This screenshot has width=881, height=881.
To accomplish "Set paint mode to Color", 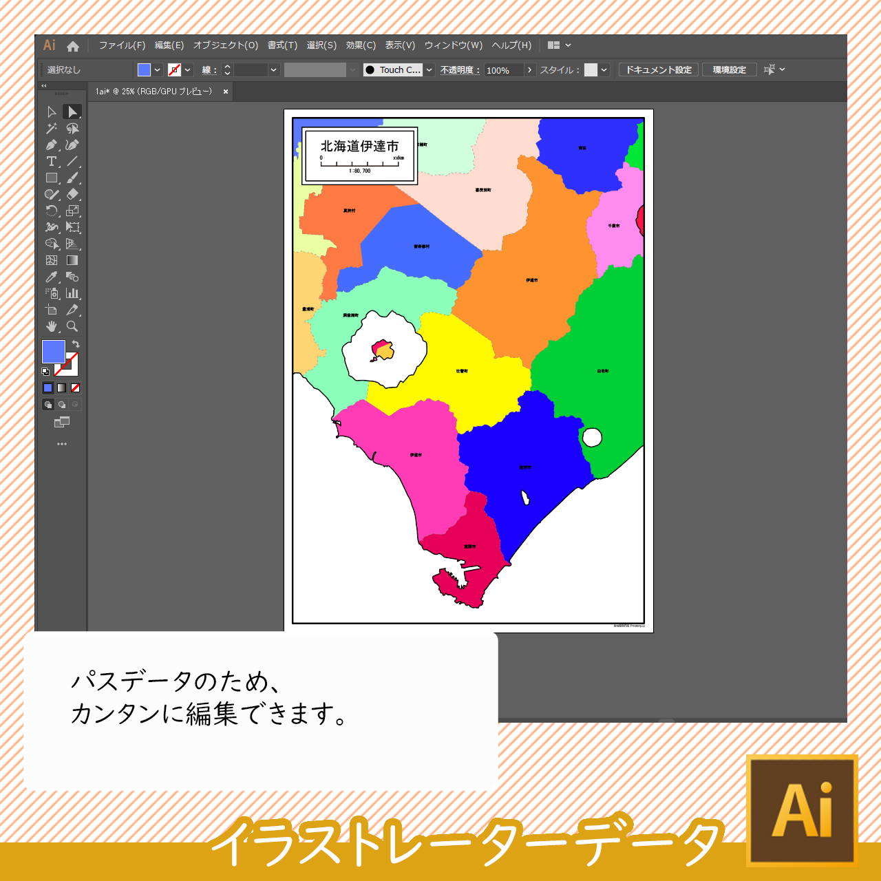I will click(x=48, y=388).
